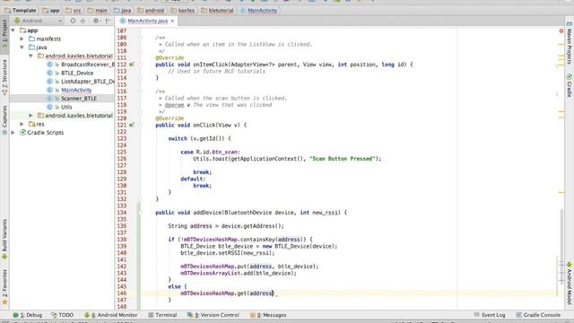Click the kaviles breadcrumb
Image resolution: width=574 pixels, height=323 pixels.
pyautogui.click(x=182, y=10)
